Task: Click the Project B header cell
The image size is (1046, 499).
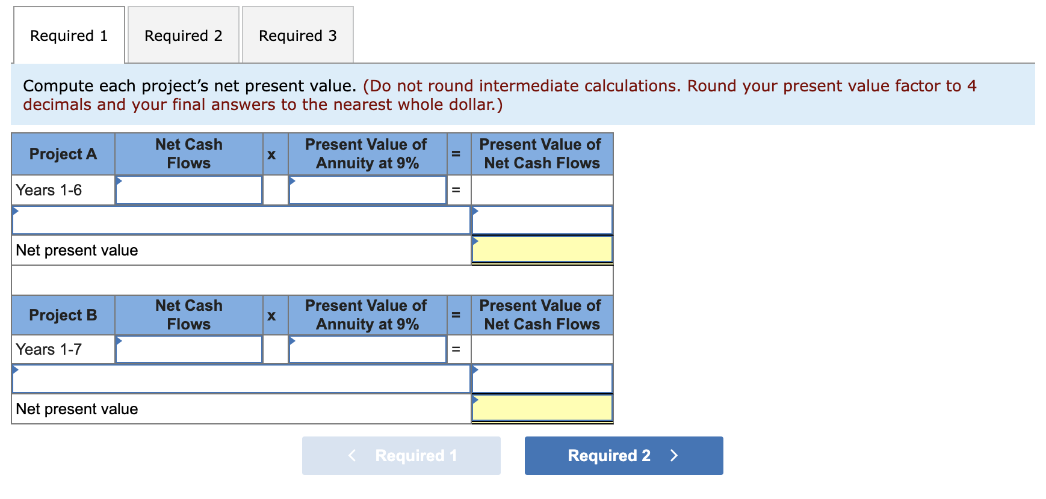Action: (63, 314)
